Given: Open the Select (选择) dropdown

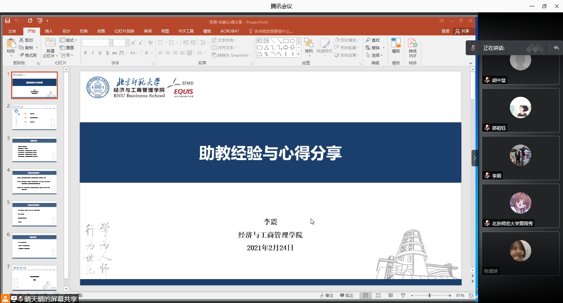Looking at the screenshot, I should click(374, 55).
